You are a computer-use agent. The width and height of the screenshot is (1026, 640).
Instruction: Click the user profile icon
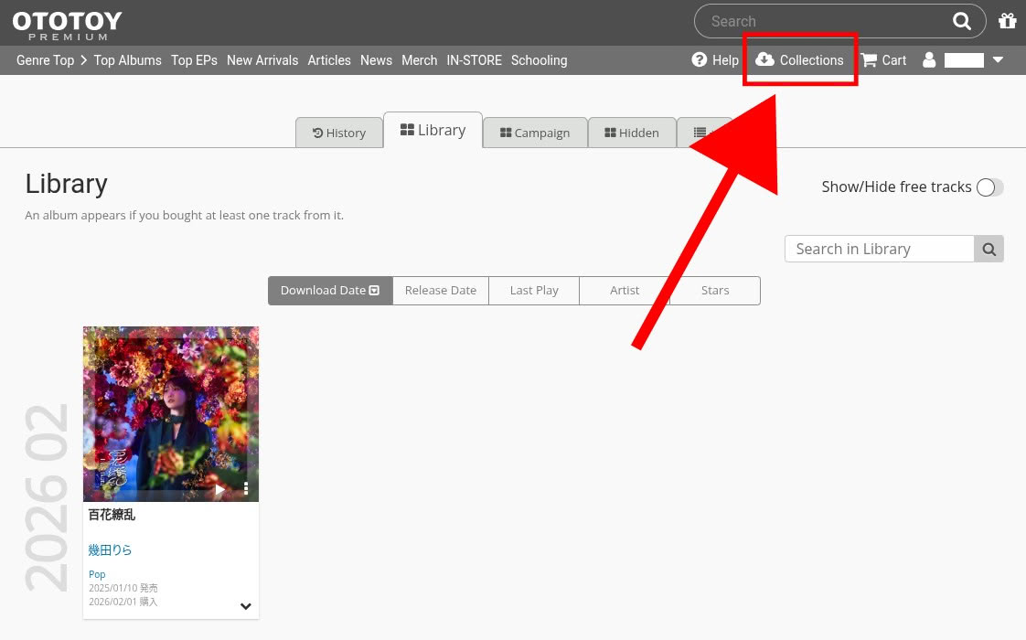click(929, 60)
